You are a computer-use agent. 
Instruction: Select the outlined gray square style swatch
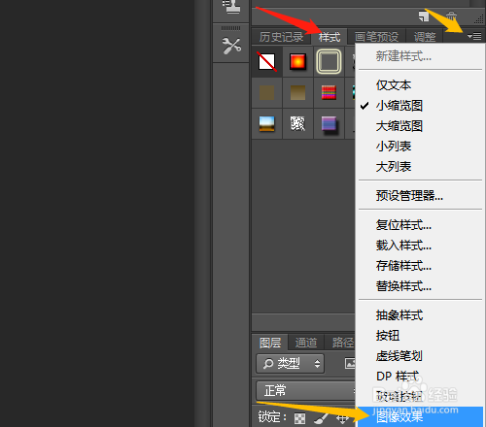[329, 61]
